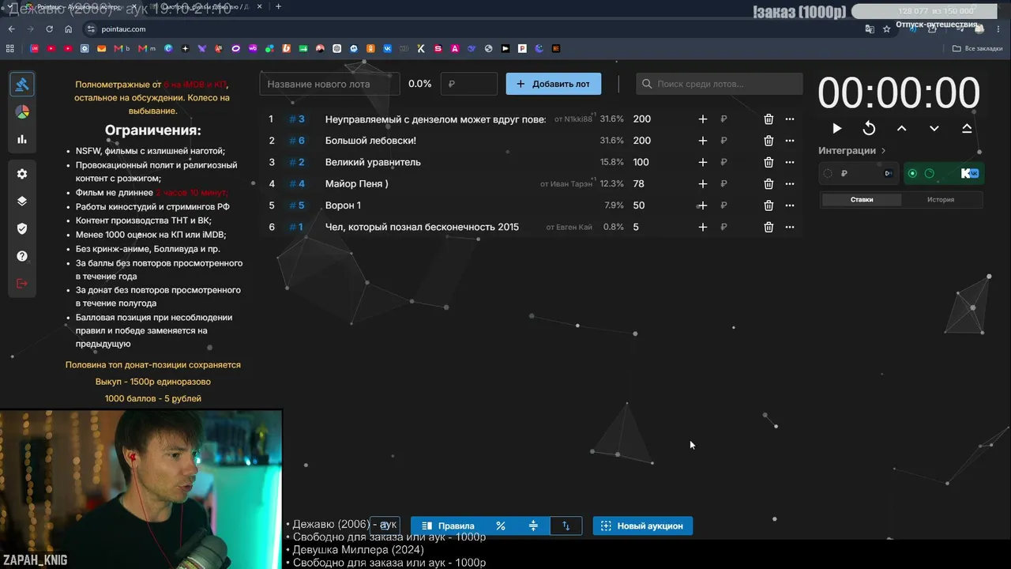Toggle the up-down sort arrows button

(x=566, y=526)
